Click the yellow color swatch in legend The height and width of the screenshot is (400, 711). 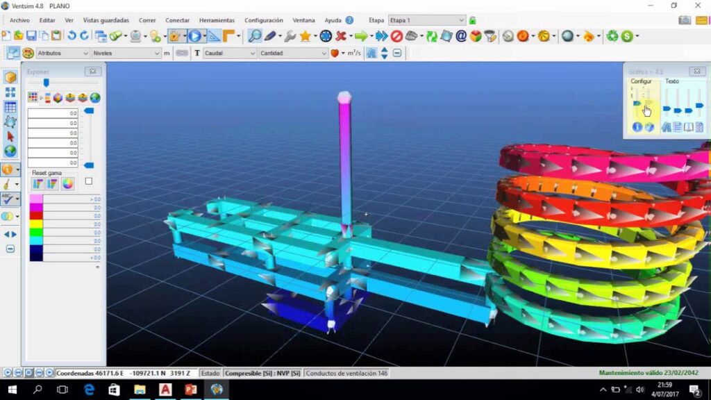tap(36, 224)
